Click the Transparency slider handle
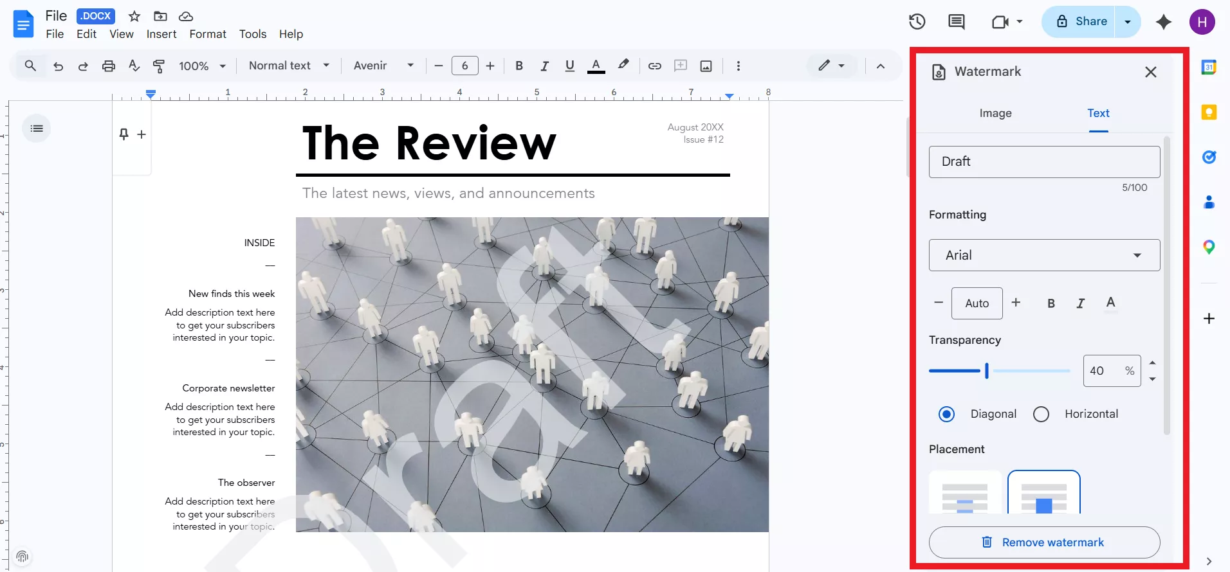 [x=986, y=371]
